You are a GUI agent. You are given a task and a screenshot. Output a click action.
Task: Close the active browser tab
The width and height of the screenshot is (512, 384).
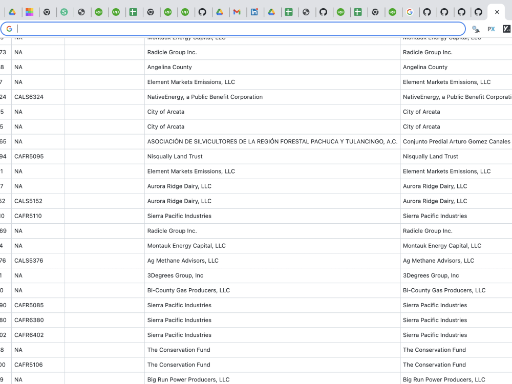coord(497,12)
